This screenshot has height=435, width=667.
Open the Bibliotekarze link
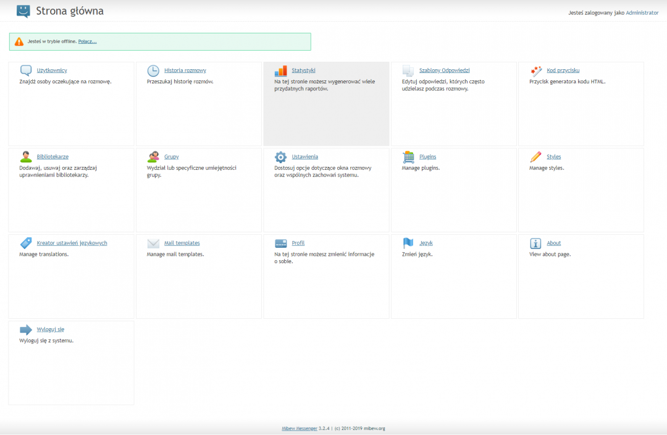pos(52,156)
